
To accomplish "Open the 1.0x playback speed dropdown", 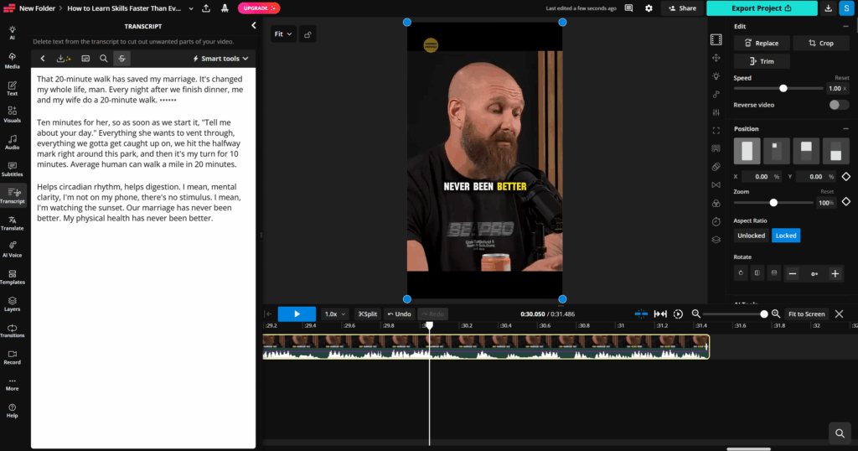I will (x=334, y=314).
